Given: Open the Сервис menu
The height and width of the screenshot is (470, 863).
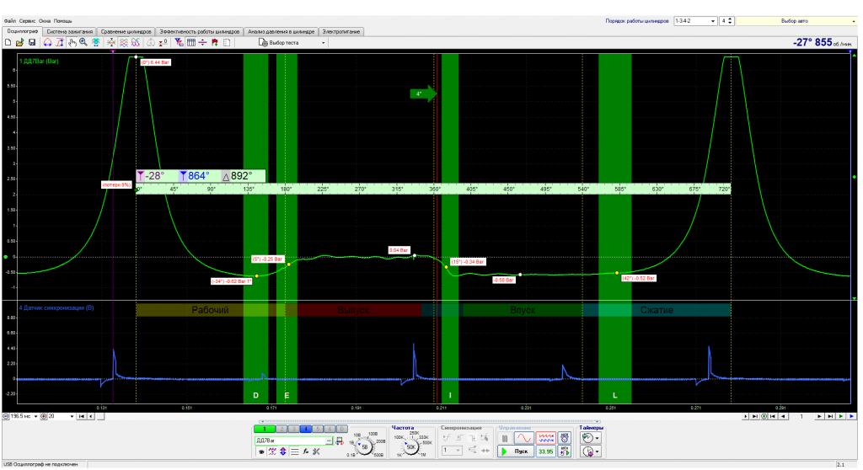Looking at the screenshot, I should click(x=27, y=21).
